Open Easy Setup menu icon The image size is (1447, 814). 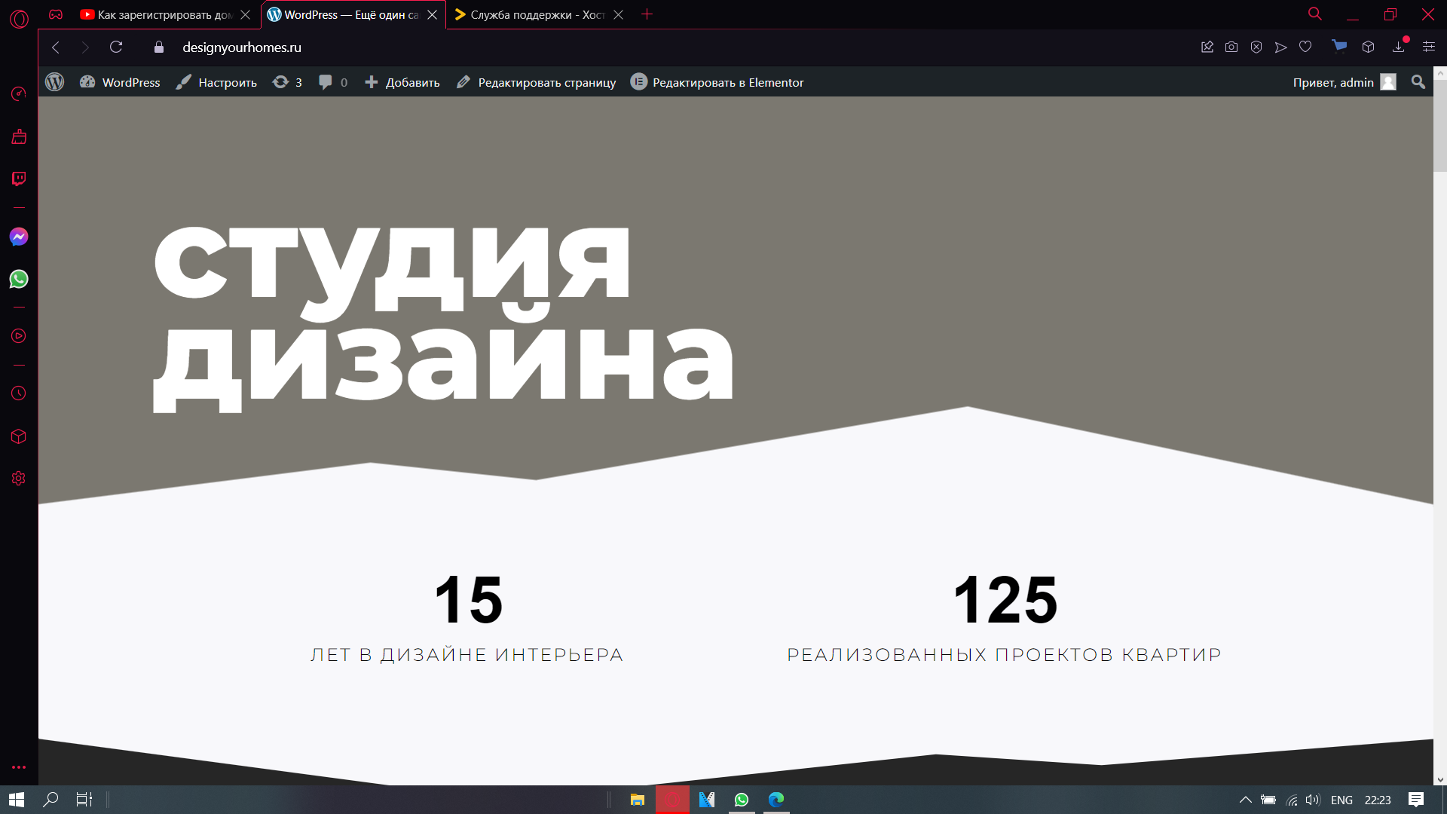[1428, 47]
